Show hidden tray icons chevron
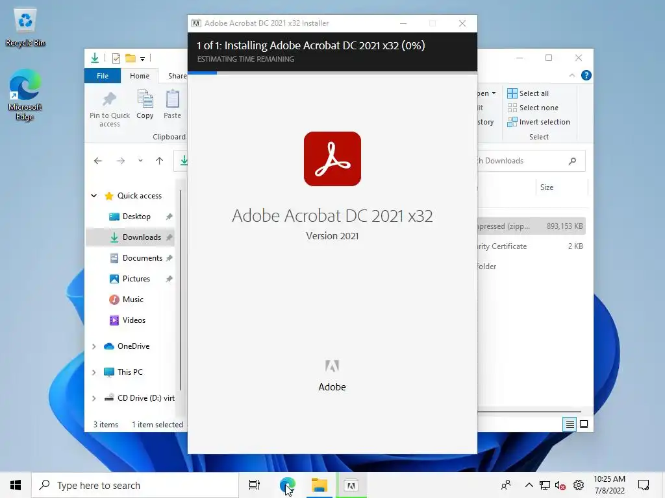665x498 pixels. point(529,485)
